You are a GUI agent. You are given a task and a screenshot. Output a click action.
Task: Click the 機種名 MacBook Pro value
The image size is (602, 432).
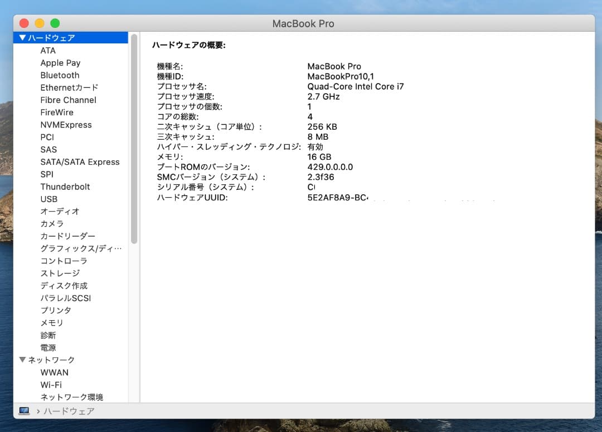pos(334,66)
